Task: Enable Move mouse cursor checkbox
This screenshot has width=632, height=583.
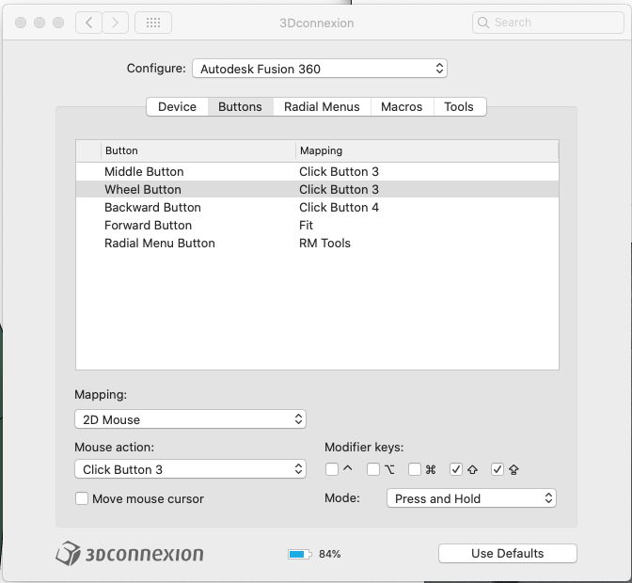Action: pos(82,498)
